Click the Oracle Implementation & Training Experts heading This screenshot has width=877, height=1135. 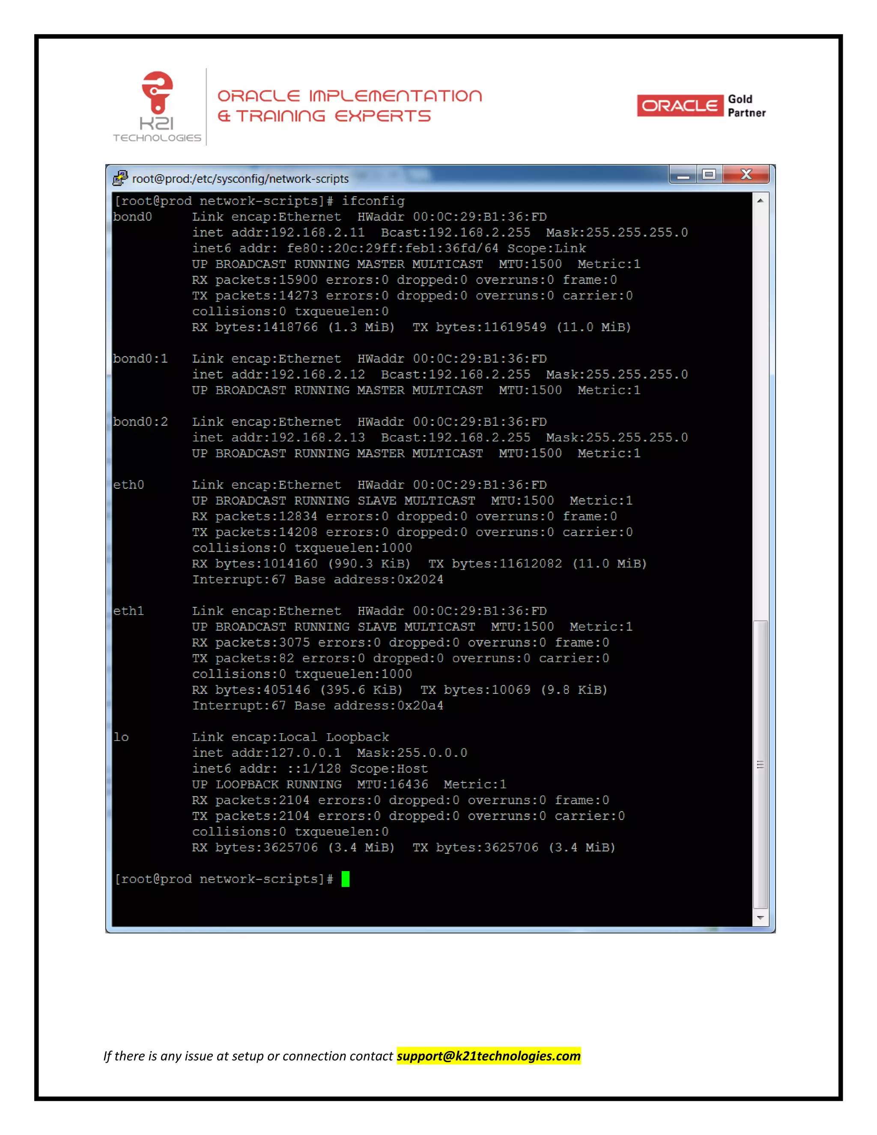pos(350,106)
